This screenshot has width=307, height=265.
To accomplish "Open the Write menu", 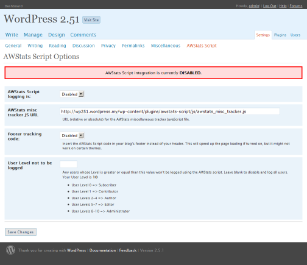I will tap(12, 35).
